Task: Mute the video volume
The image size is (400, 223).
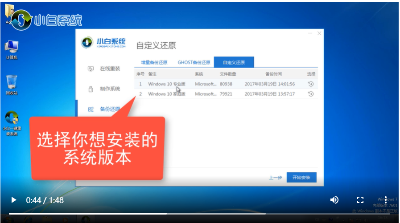Action: 334,200
